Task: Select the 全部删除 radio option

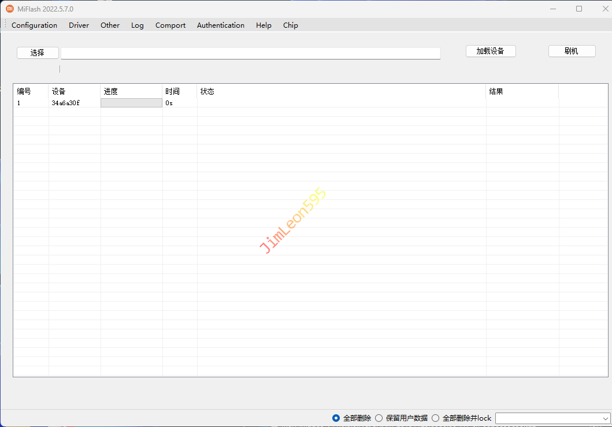Action: coord(336,418)
